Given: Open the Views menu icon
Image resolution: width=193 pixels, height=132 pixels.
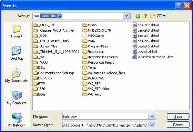Looking at the screenshot, I should coord(161,16).
